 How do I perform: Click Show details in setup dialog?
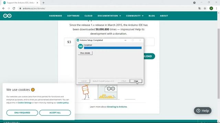coord(85,53)
